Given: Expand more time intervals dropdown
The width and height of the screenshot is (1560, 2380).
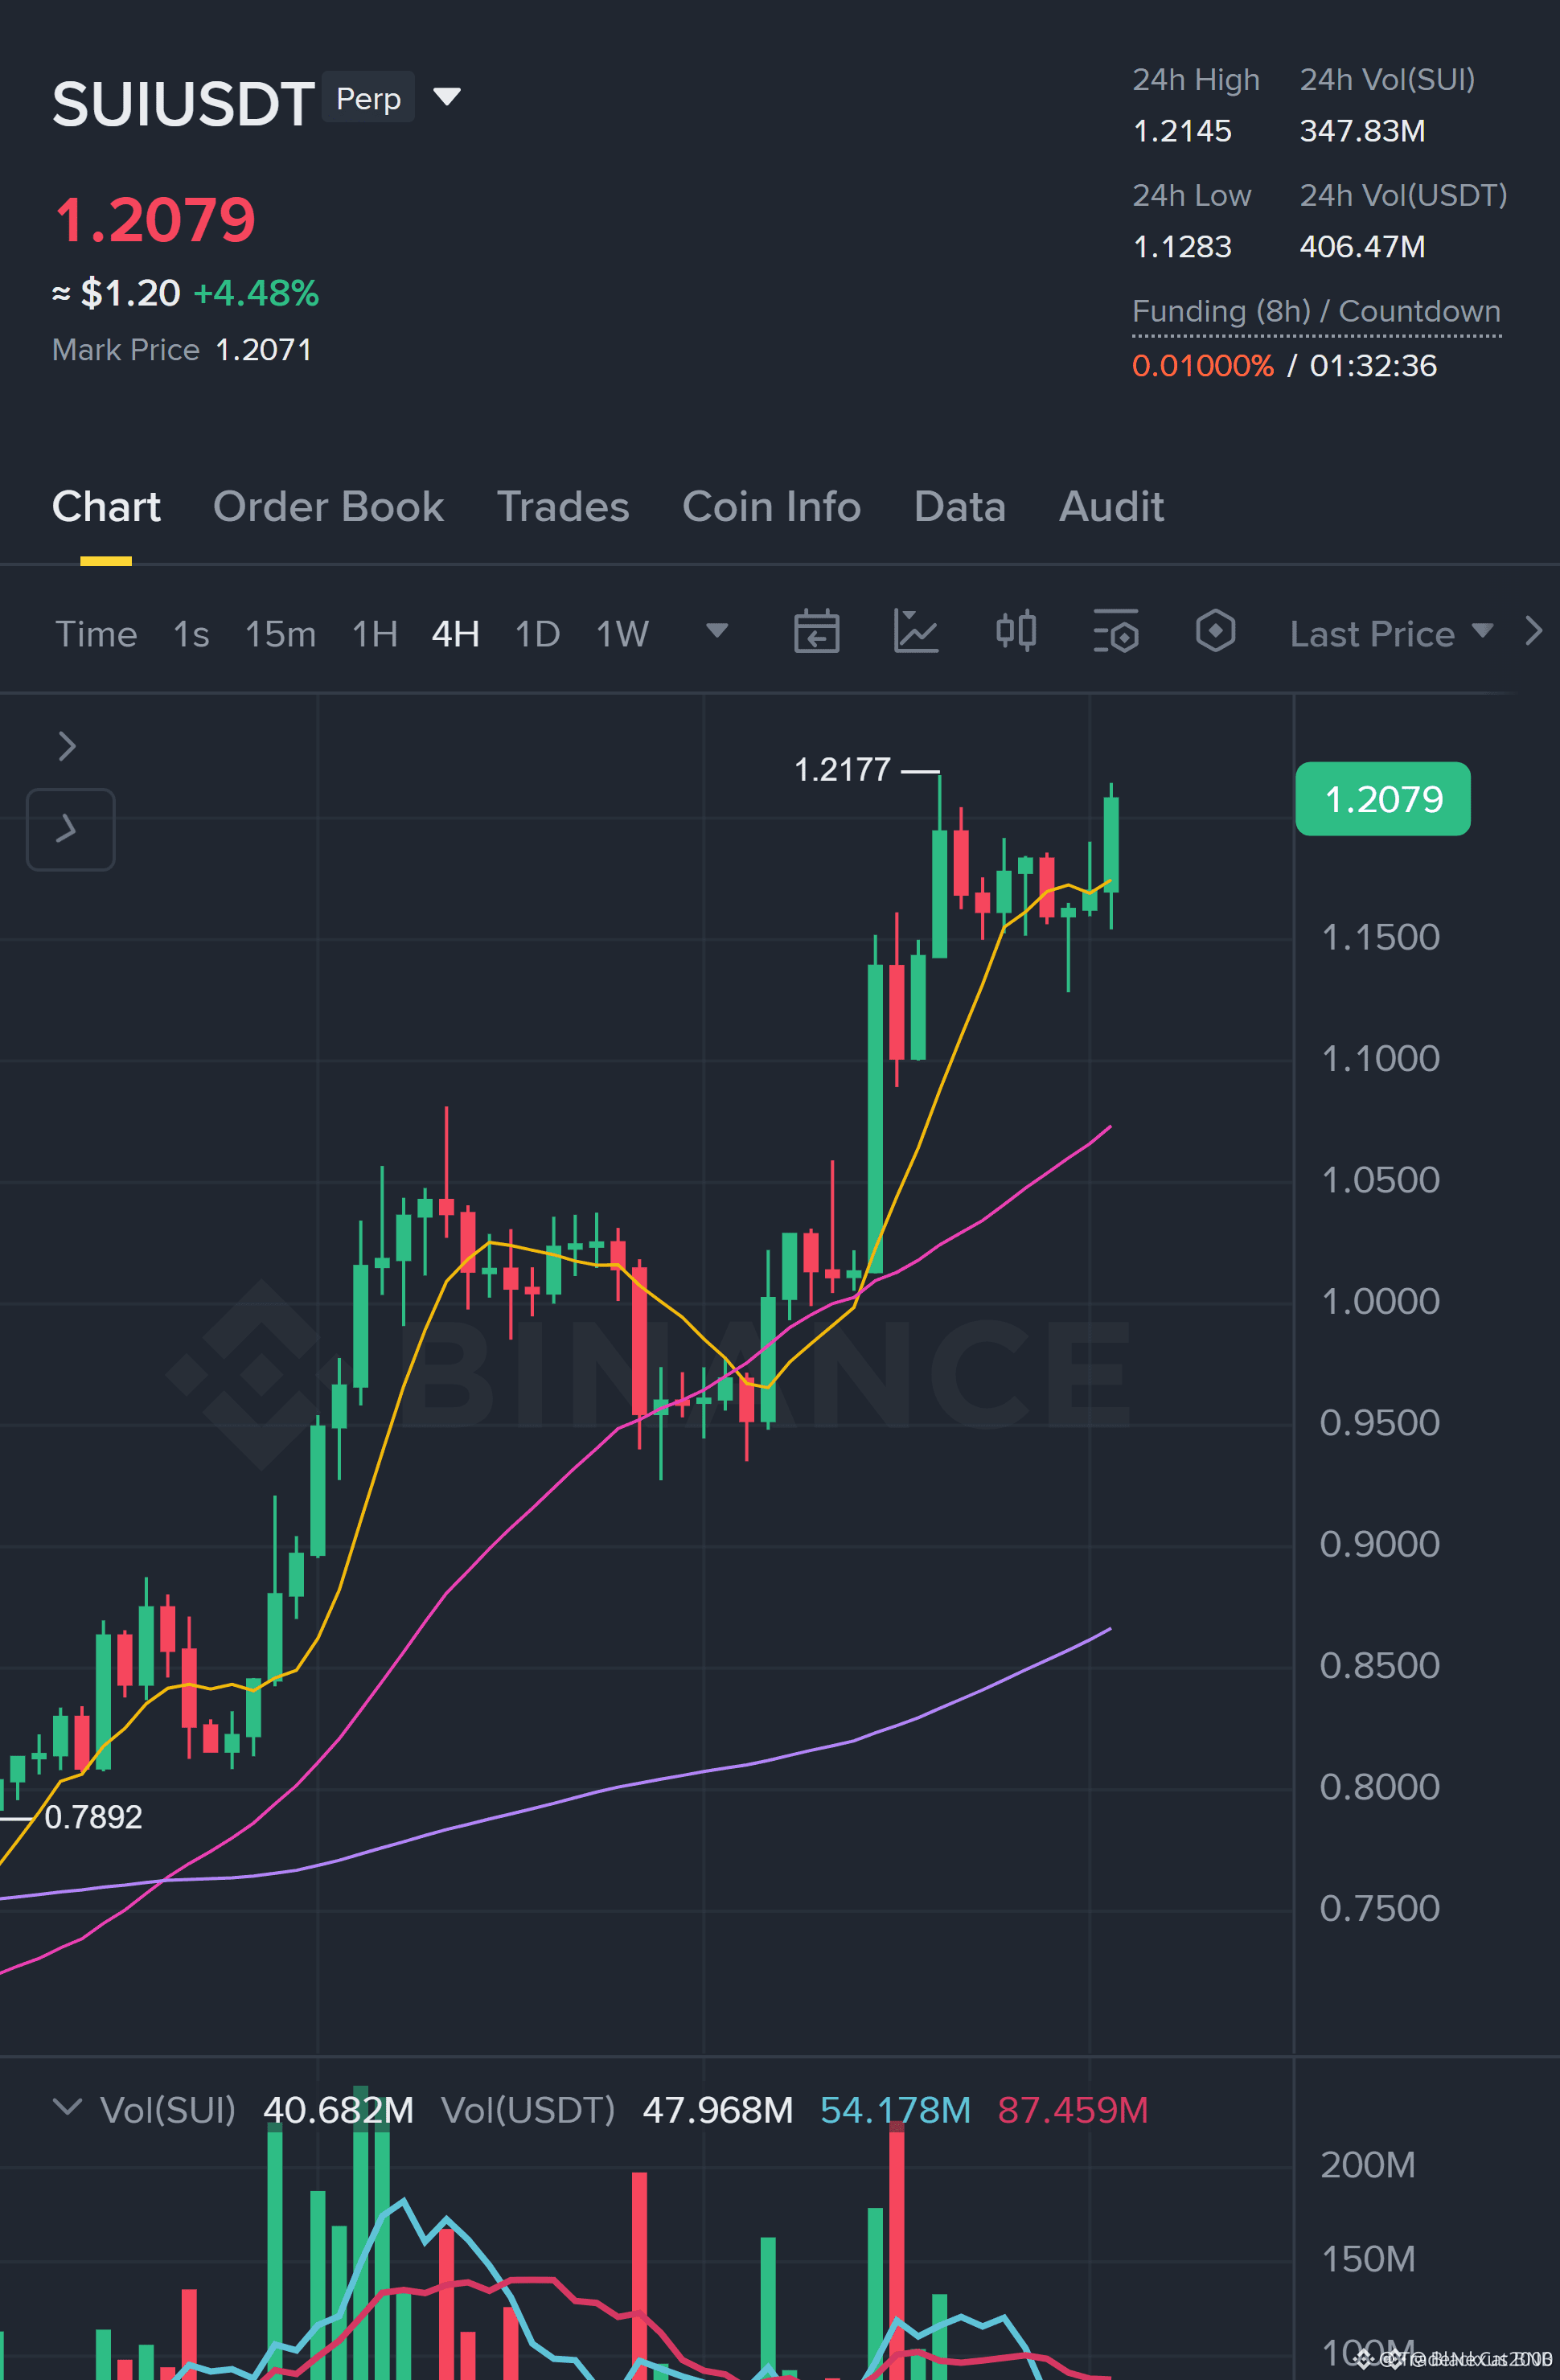Looking at the screenshot, I should pos(716,631).
